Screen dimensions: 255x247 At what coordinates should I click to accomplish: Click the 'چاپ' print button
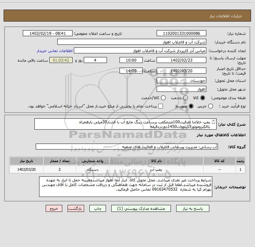point(98,209)
